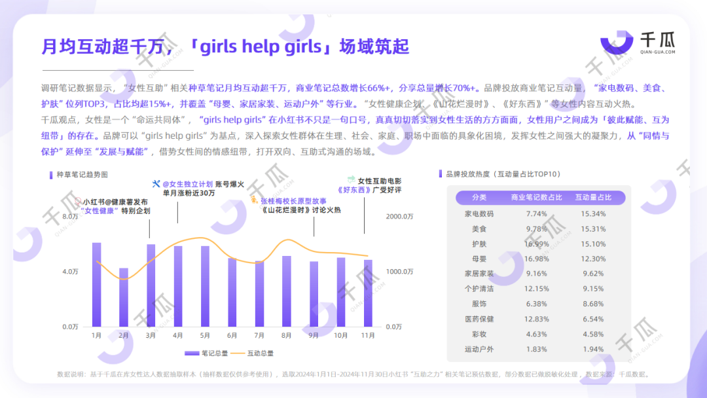The image size is (707, 398).
Task: Click the 6月 x-axis label
Action: click(x=232, y=335)
